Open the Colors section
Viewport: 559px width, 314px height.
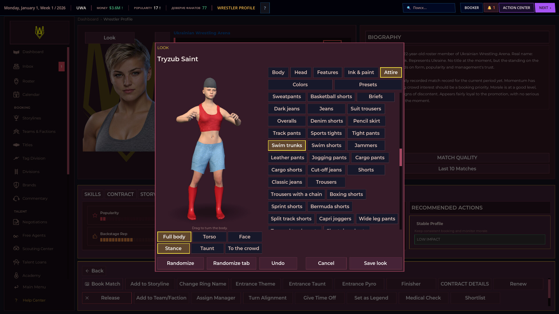[300, 85]
